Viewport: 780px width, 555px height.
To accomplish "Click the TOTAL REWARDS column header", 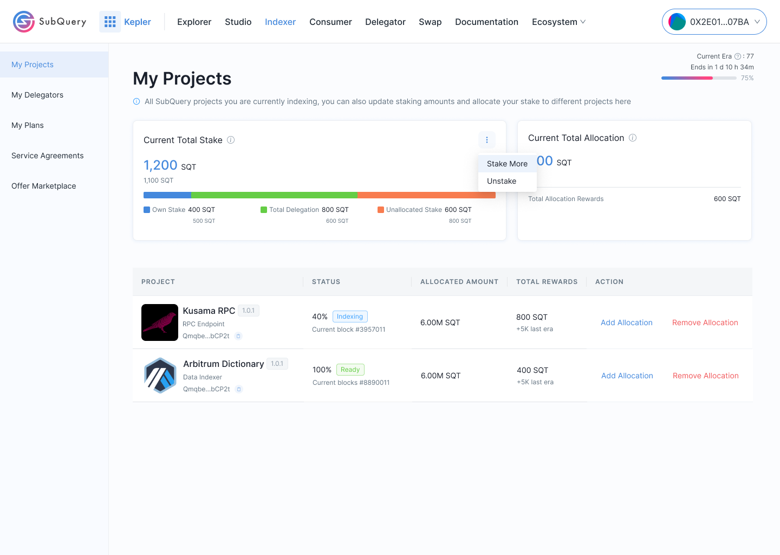I will click(547, 282).
